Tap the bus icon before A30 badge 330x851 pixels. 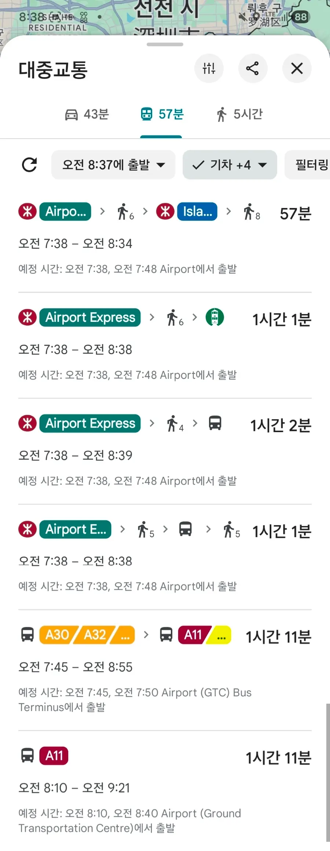coord(27,635)
